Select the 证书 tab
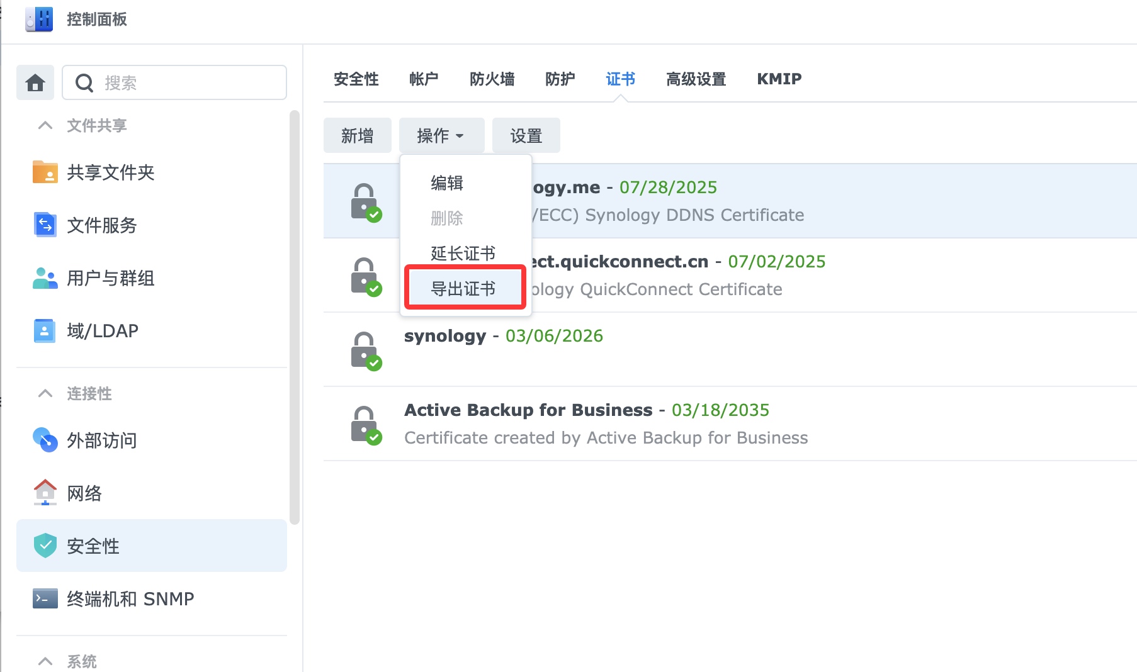This screenshot has width=1137, height=672. 621,79
